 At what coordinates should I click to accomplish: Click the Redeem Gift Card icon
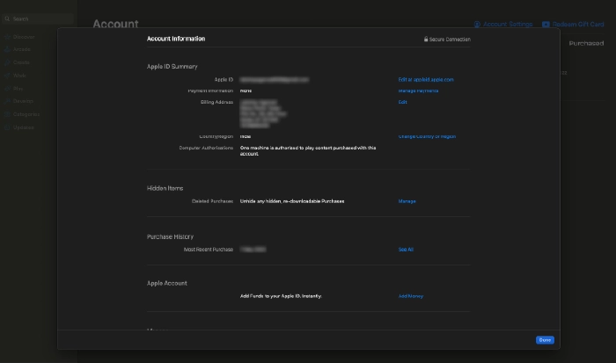coord(546,25)
